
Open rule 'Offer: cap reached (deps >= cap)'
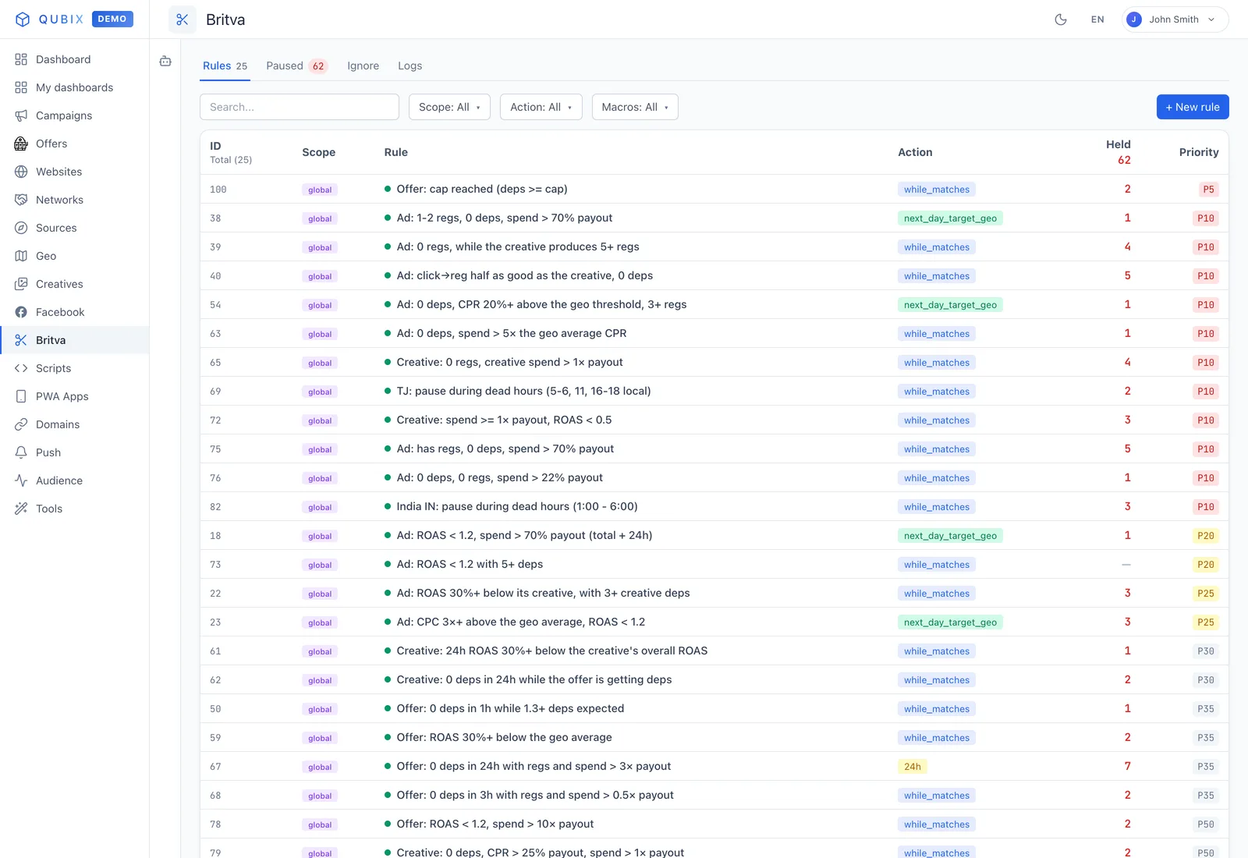click(x=482, y=189)
